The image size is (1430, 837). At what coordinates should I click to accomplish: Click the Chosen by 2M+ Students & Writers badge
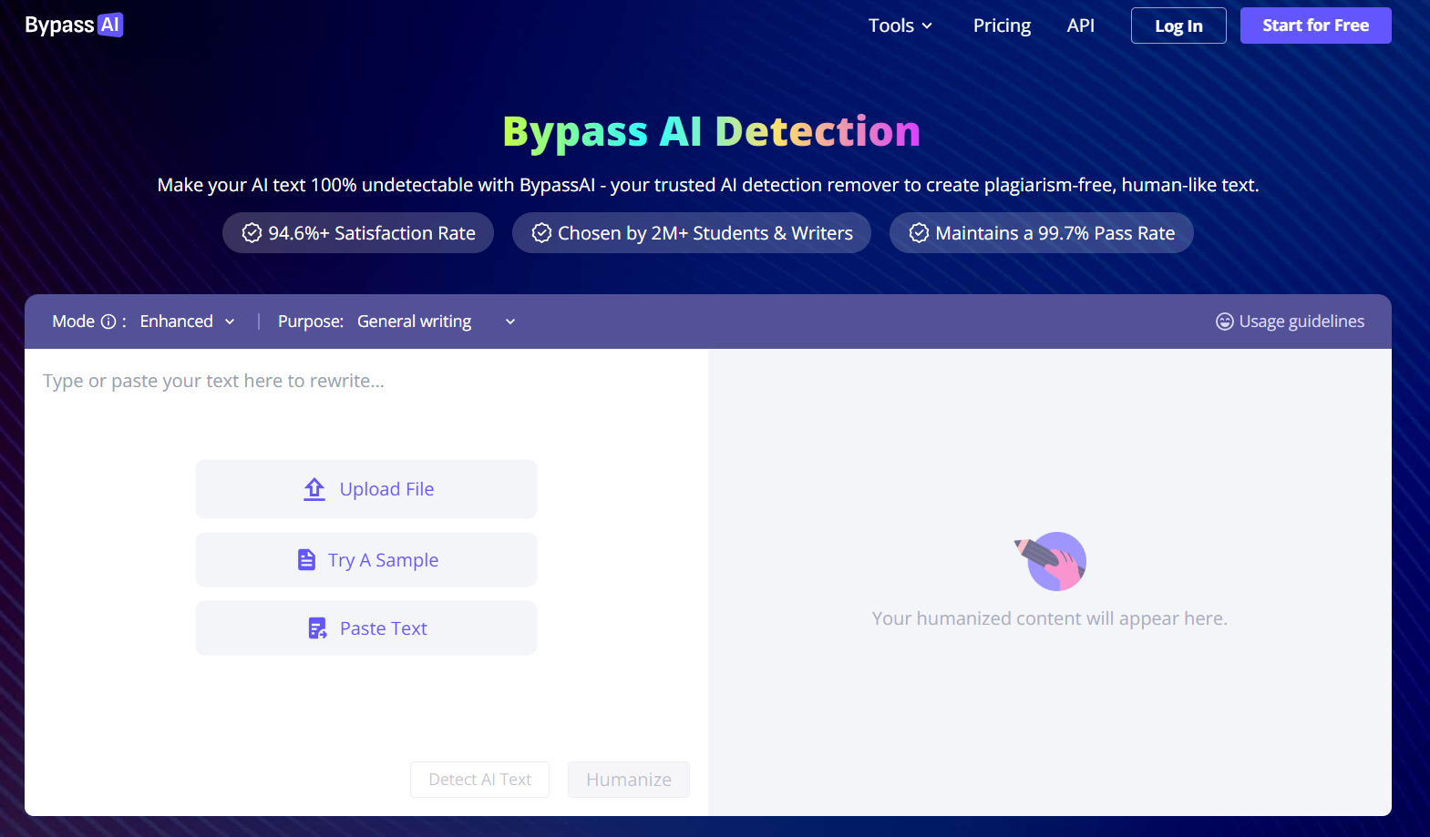[692, 233]
